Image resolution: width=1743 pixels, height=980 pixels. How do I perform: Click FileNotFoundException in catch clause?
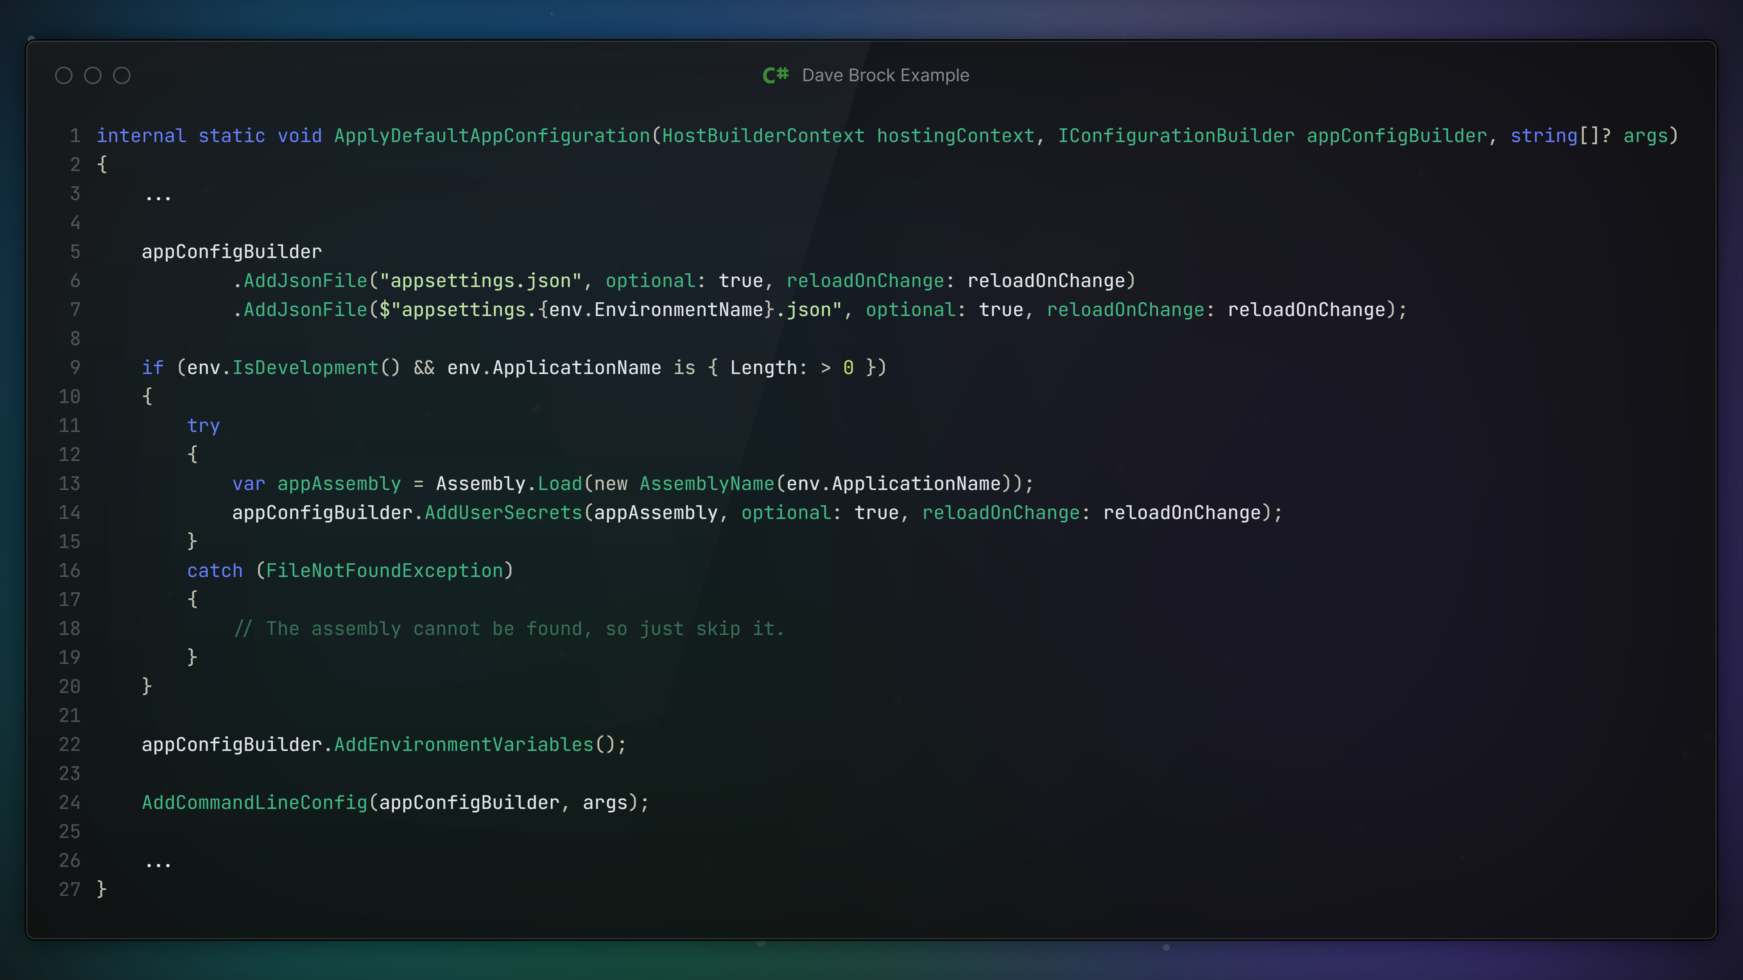click(384, 571)
